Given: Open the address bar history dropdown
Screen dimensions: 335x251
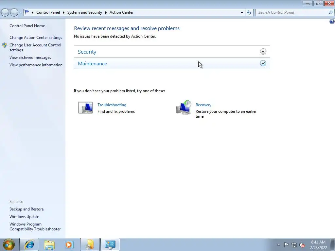Looking at the screenshot, I should [242, 13].
